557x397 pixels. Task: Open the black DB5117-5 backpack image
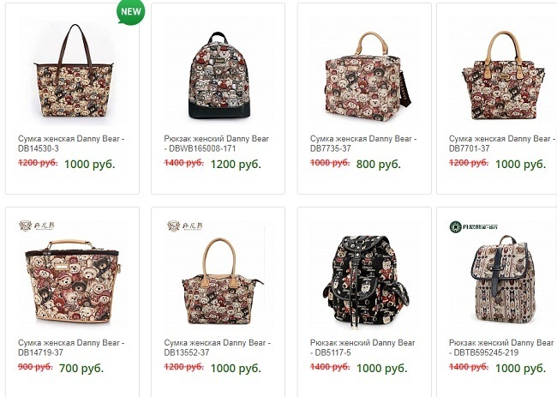click(x=362, y=276)
